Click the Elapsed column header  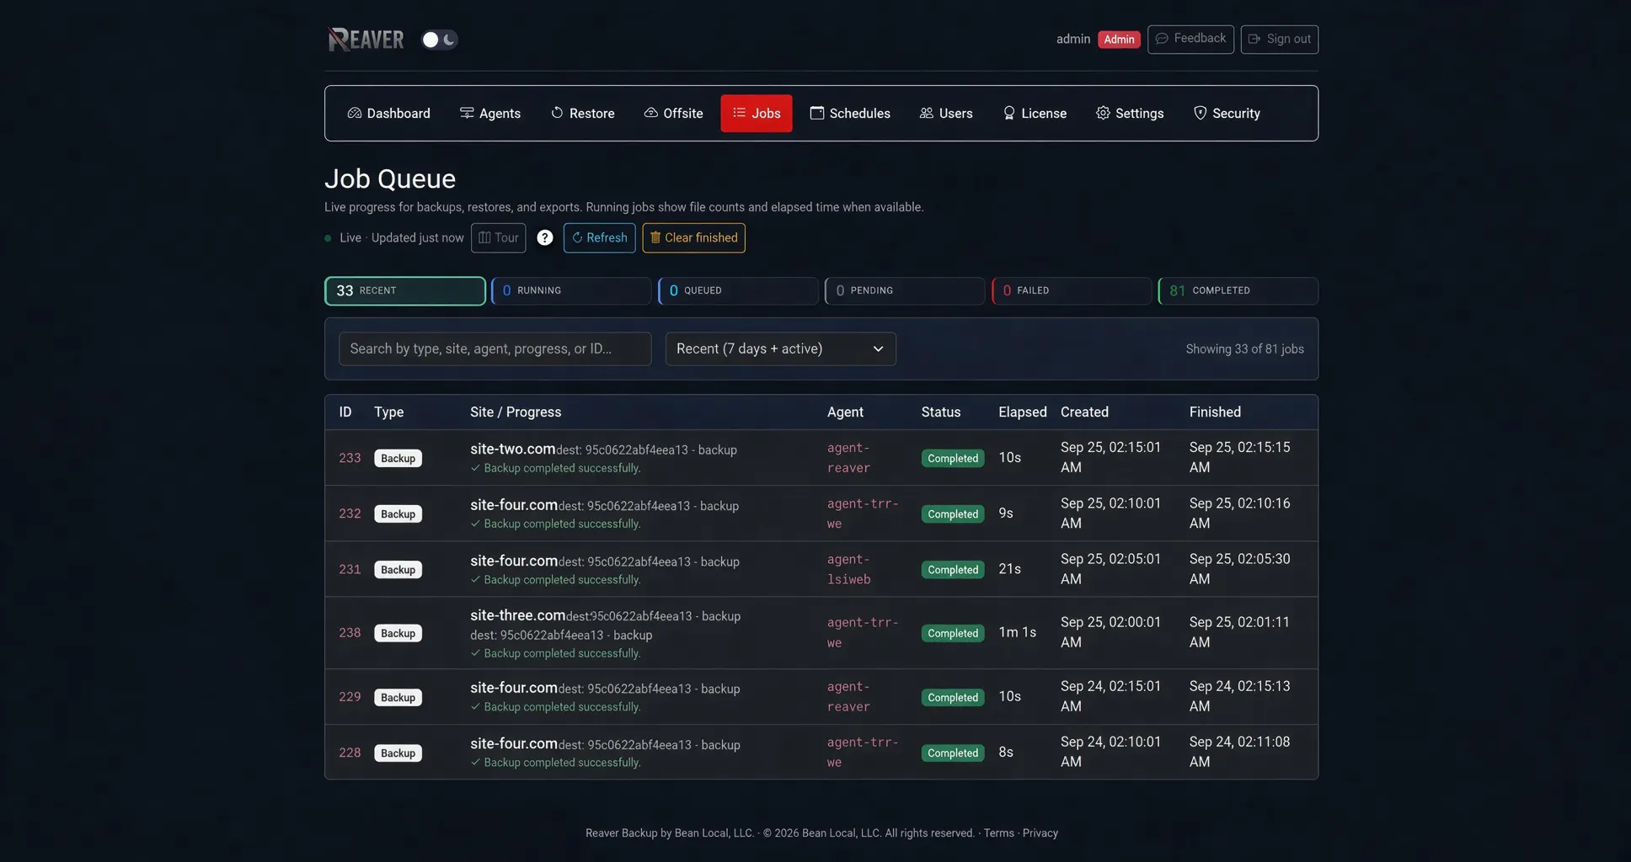click(x=1023, y=412)
